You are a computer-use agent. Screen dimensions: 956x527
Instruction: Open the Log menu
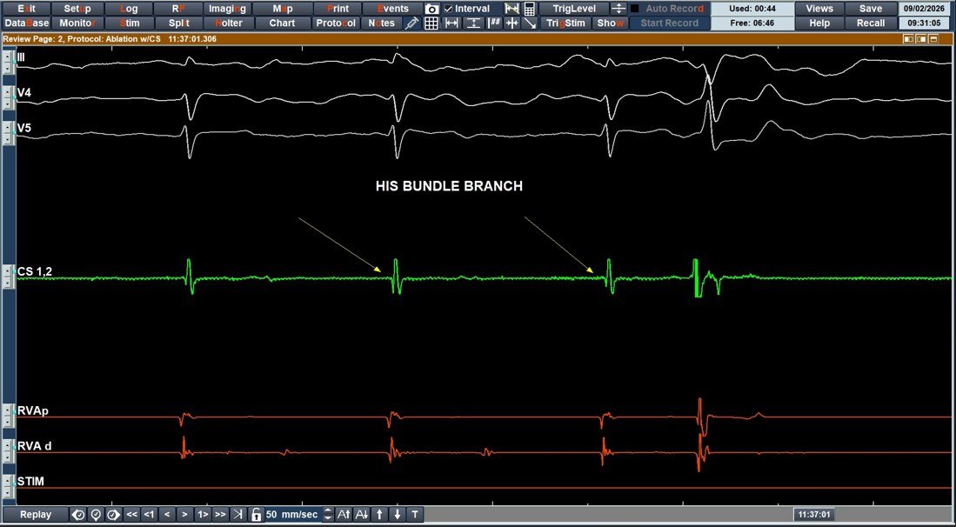[129, 10]
